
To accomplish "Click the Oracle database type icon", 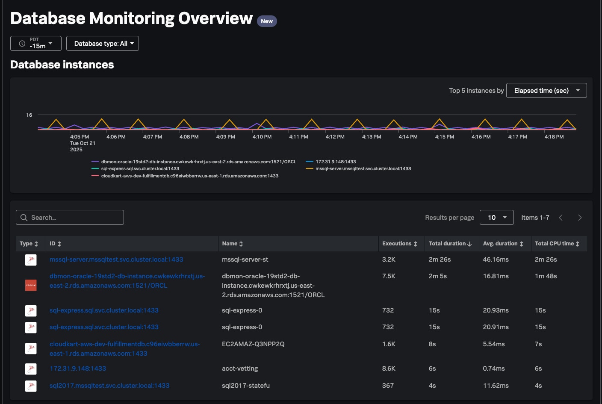I will click(x=31, y=285).
